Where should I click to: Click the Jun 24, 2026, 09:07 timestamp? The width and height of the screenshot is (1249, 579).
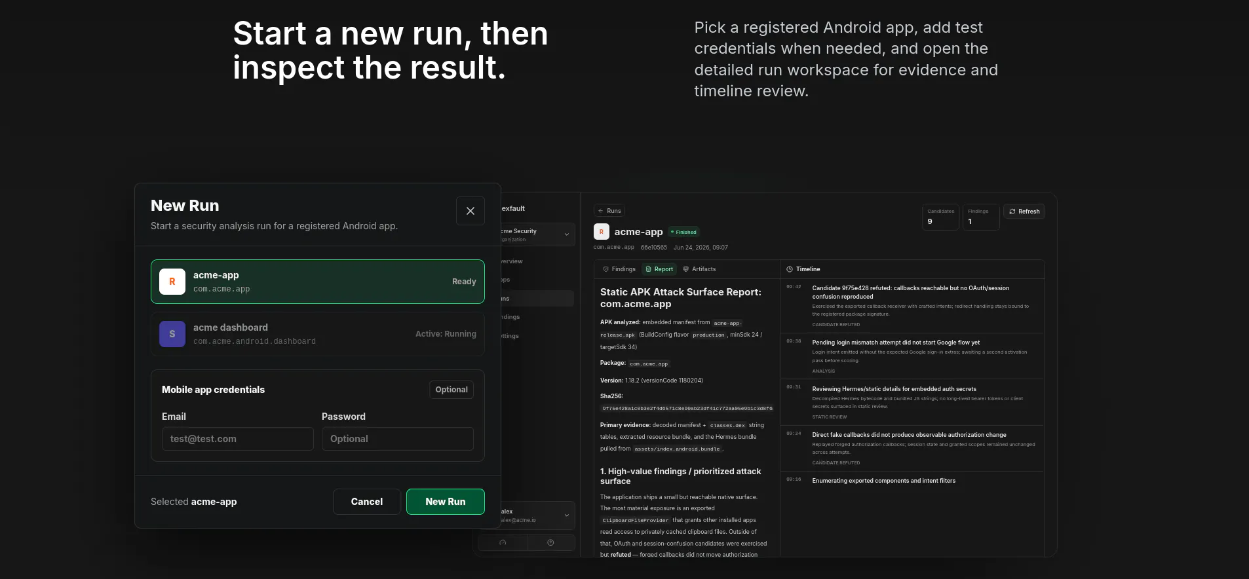[x=701, y=248]
